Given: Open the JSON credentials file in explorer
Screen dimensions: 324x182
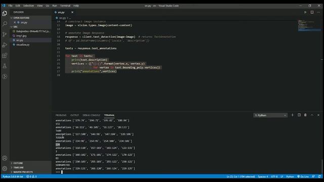Looking at the screenshot, I should (x=30, y=31).
